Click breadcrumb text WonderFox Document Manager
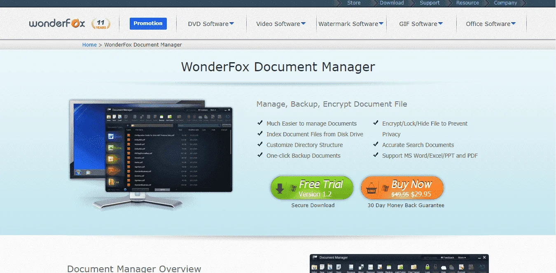556x273 pixels. pos(143,44)
